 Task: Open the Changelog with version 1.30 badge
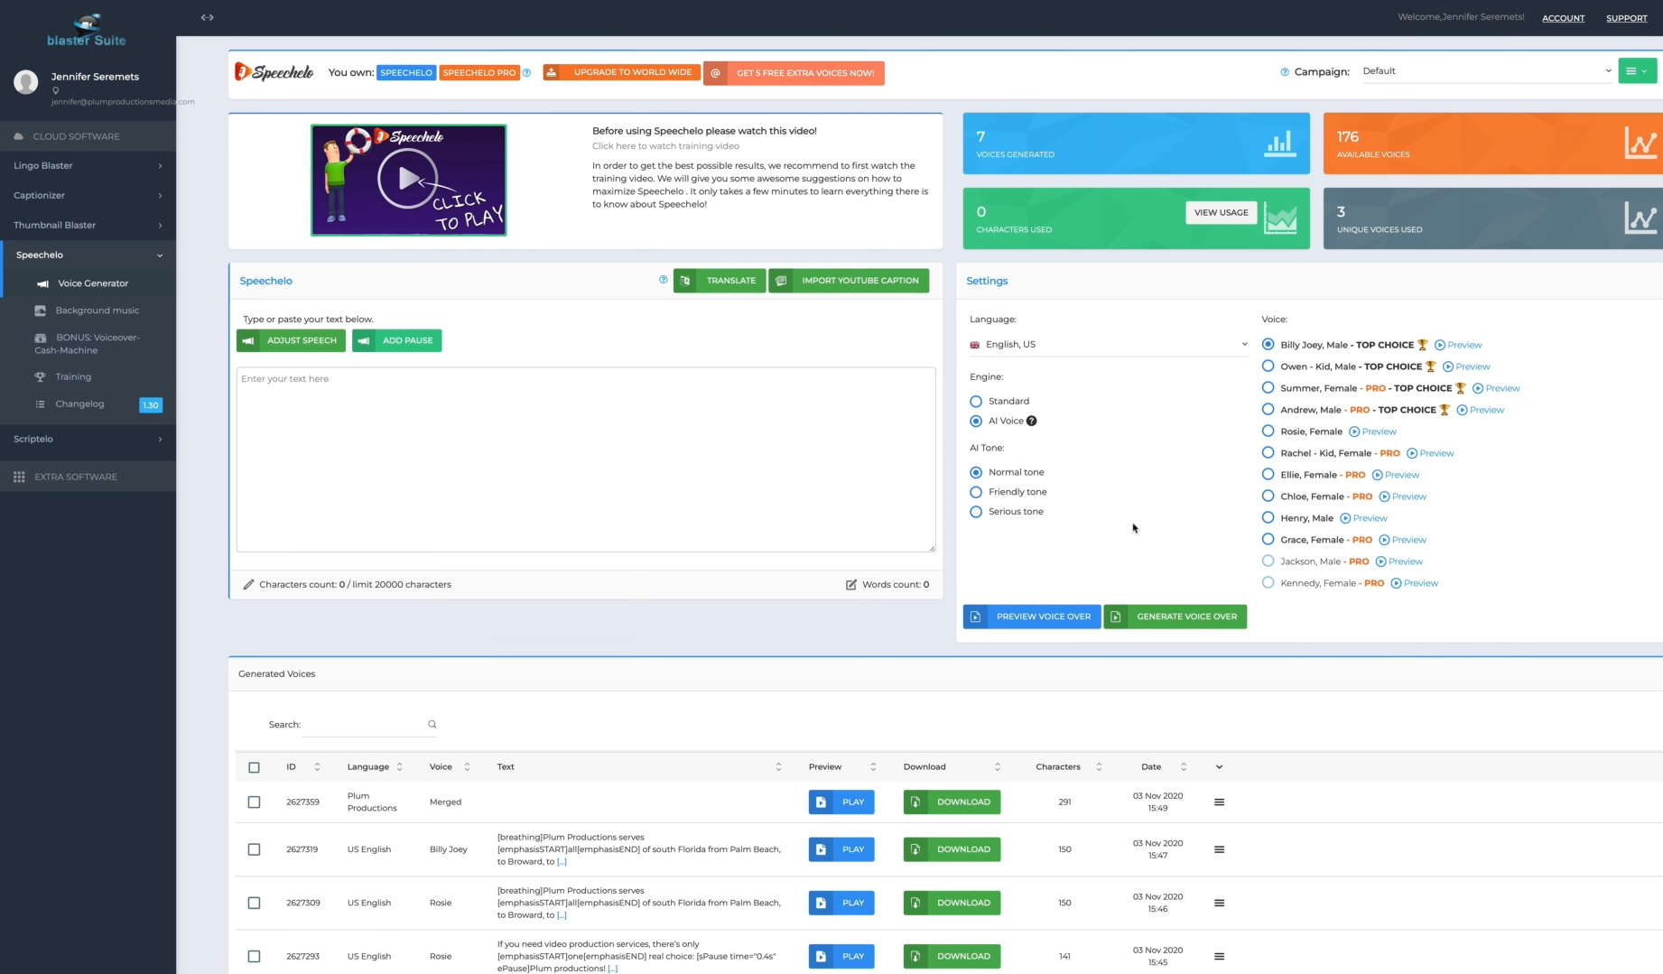point(79,404)
